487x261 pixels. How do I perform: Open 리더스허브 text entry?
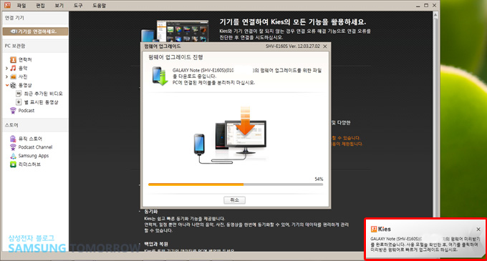[29, 164]
